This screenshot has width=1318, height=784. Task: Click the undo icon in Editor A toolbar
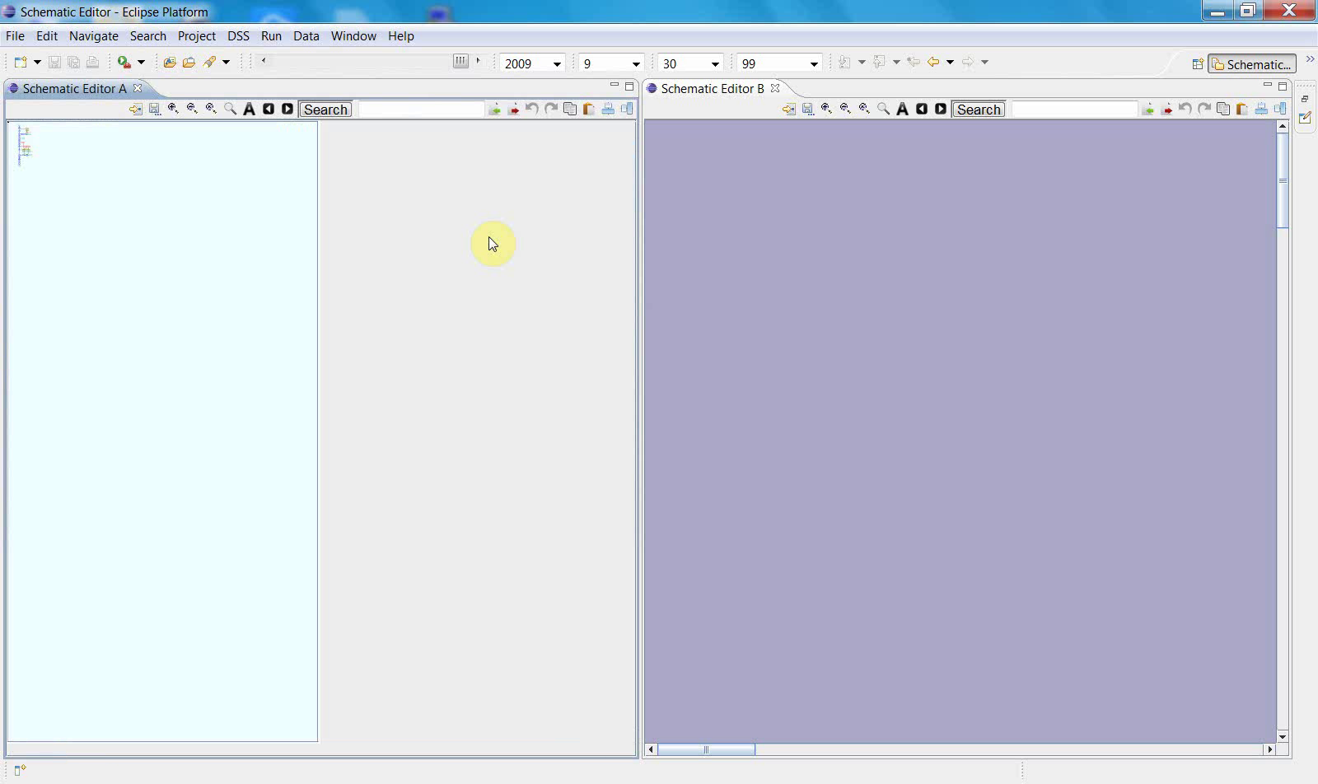(532, 110)
